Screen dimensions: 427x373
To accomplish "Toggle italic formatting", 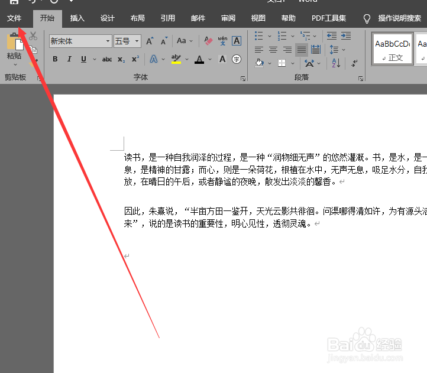I will (x=69, y=59).
